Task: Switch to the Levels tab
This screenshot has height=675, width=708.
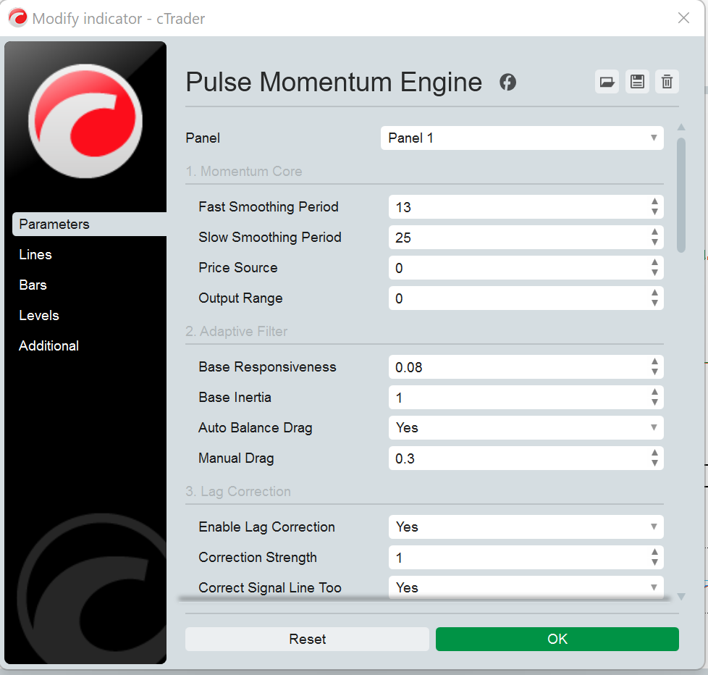Action: tap(38, 315)
